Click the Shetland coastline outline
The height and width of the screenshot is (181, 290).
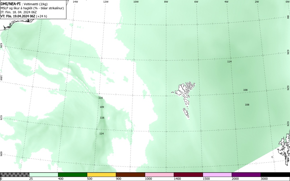click(x=285, y=147)
